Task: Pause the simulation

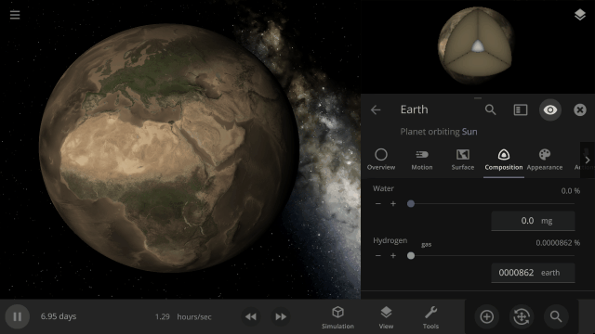Action: click(18, 316)
